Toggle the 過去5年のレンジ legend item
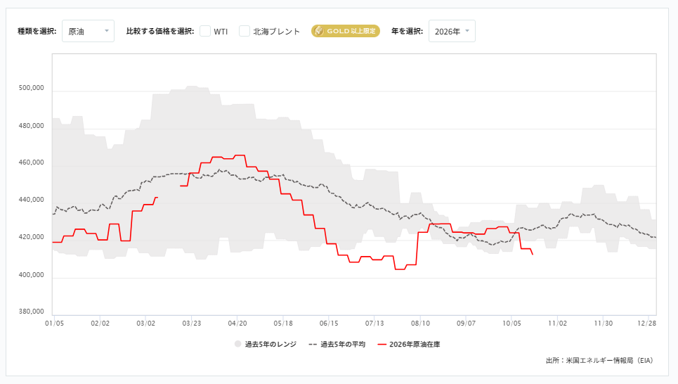678x384 pixels. coord(266,344)
